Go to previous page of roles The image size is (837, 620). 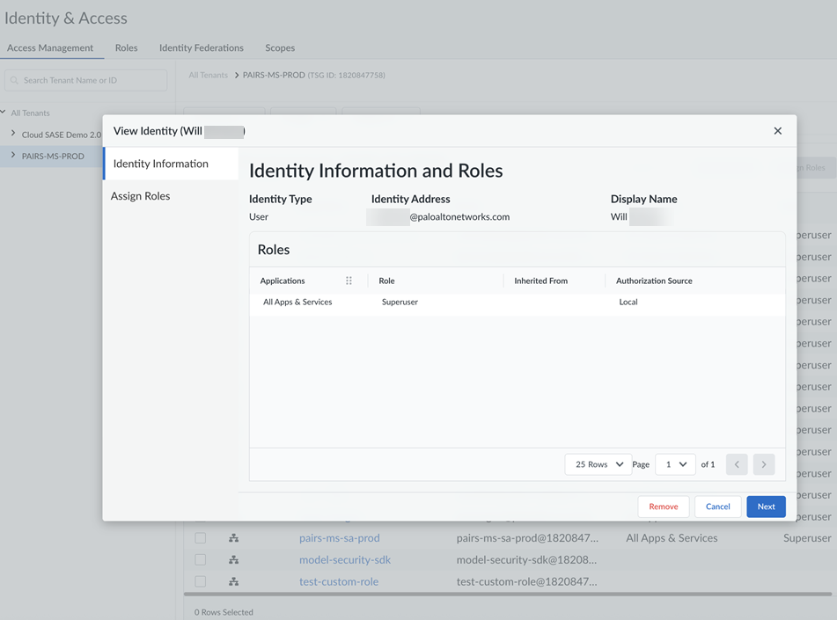(x=737, y=464)
